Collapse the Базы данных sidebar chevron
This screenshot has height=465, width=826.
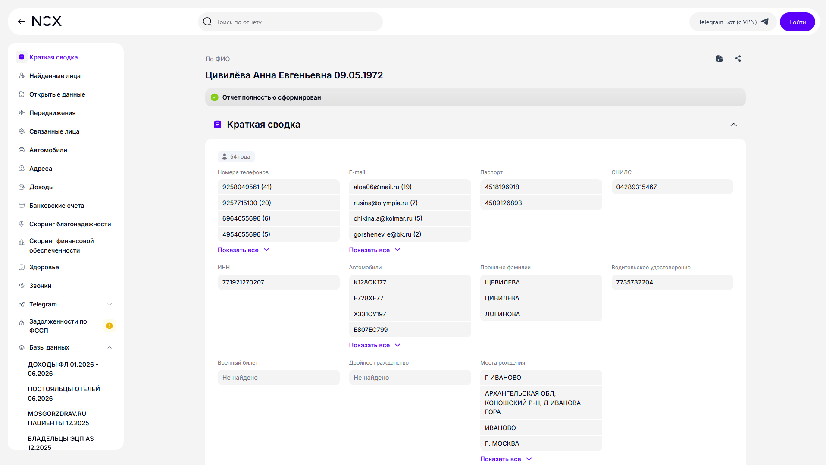coord(110,347)
